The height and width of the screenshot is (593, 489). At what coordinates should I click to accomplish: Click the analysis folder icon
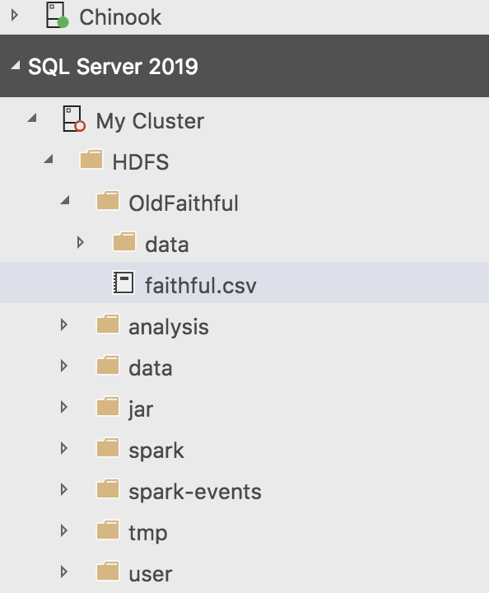click(108, 324)
